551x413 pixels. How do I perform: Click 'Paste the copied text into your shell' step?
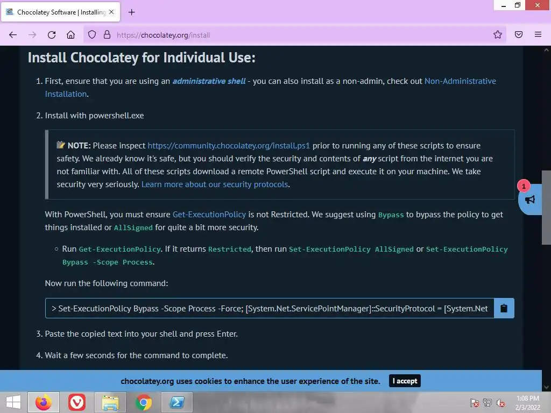pyautogui.click(x=142, y=334)
